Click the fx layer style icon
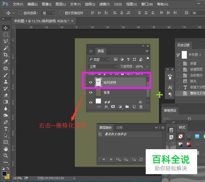 pyautogui.click(x=106, y=107)
